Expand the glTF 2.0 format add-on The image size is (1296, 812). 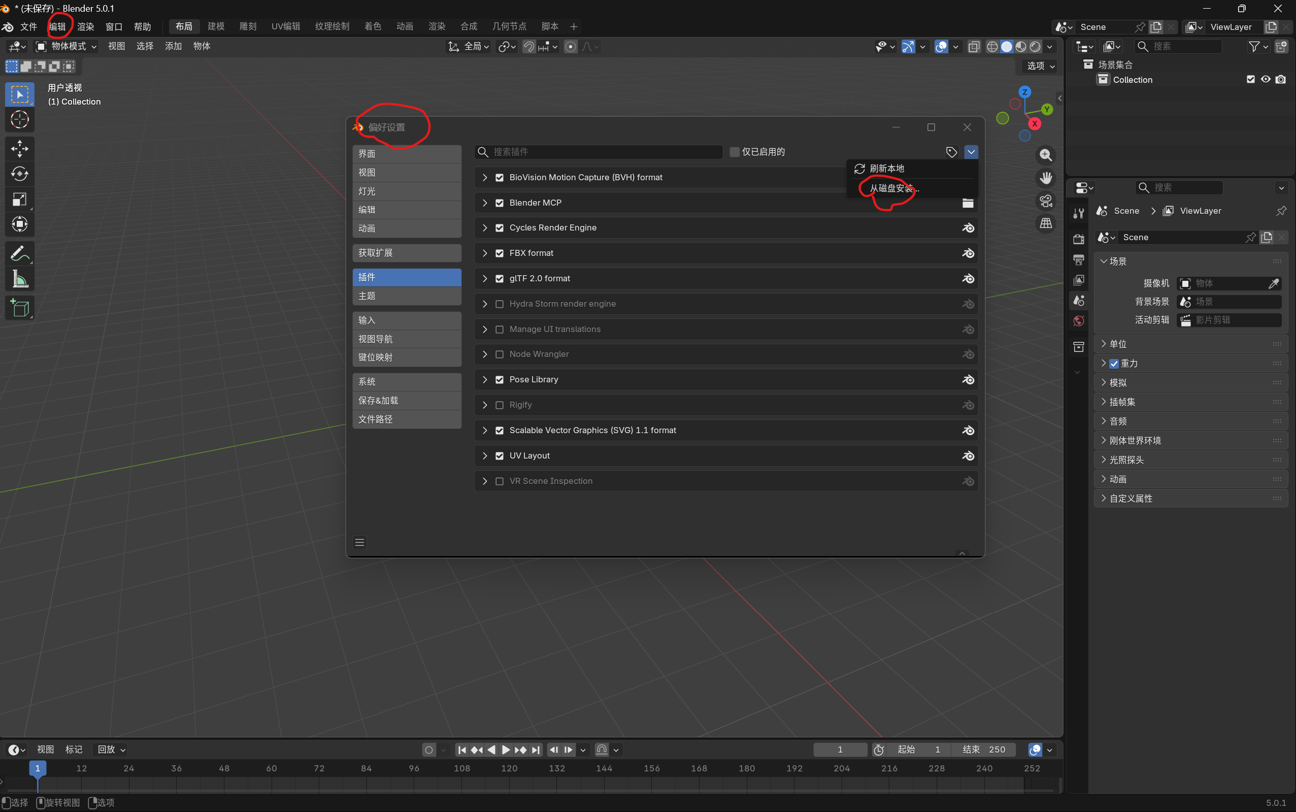click(485, 279)
